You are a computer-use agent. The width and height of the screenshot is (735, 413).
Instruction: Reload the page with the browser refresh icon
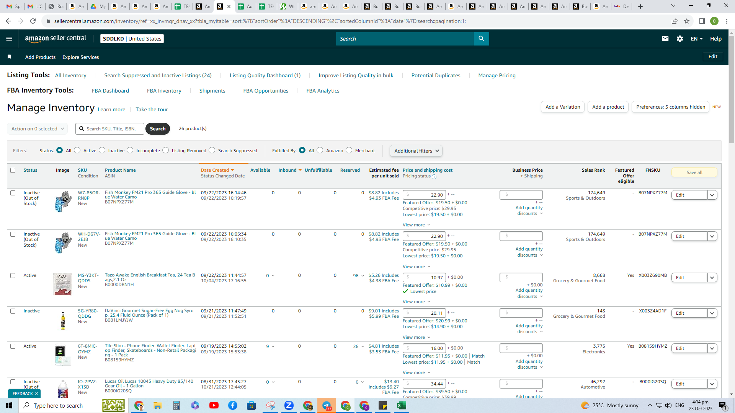click(x=33, y=21)
